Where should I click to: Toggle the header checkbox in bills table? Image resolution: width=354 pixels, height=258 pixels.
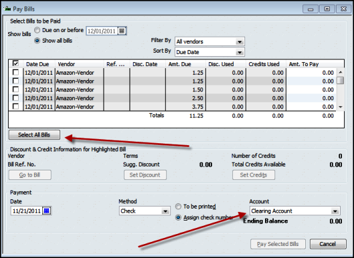[x=15, y=63]
